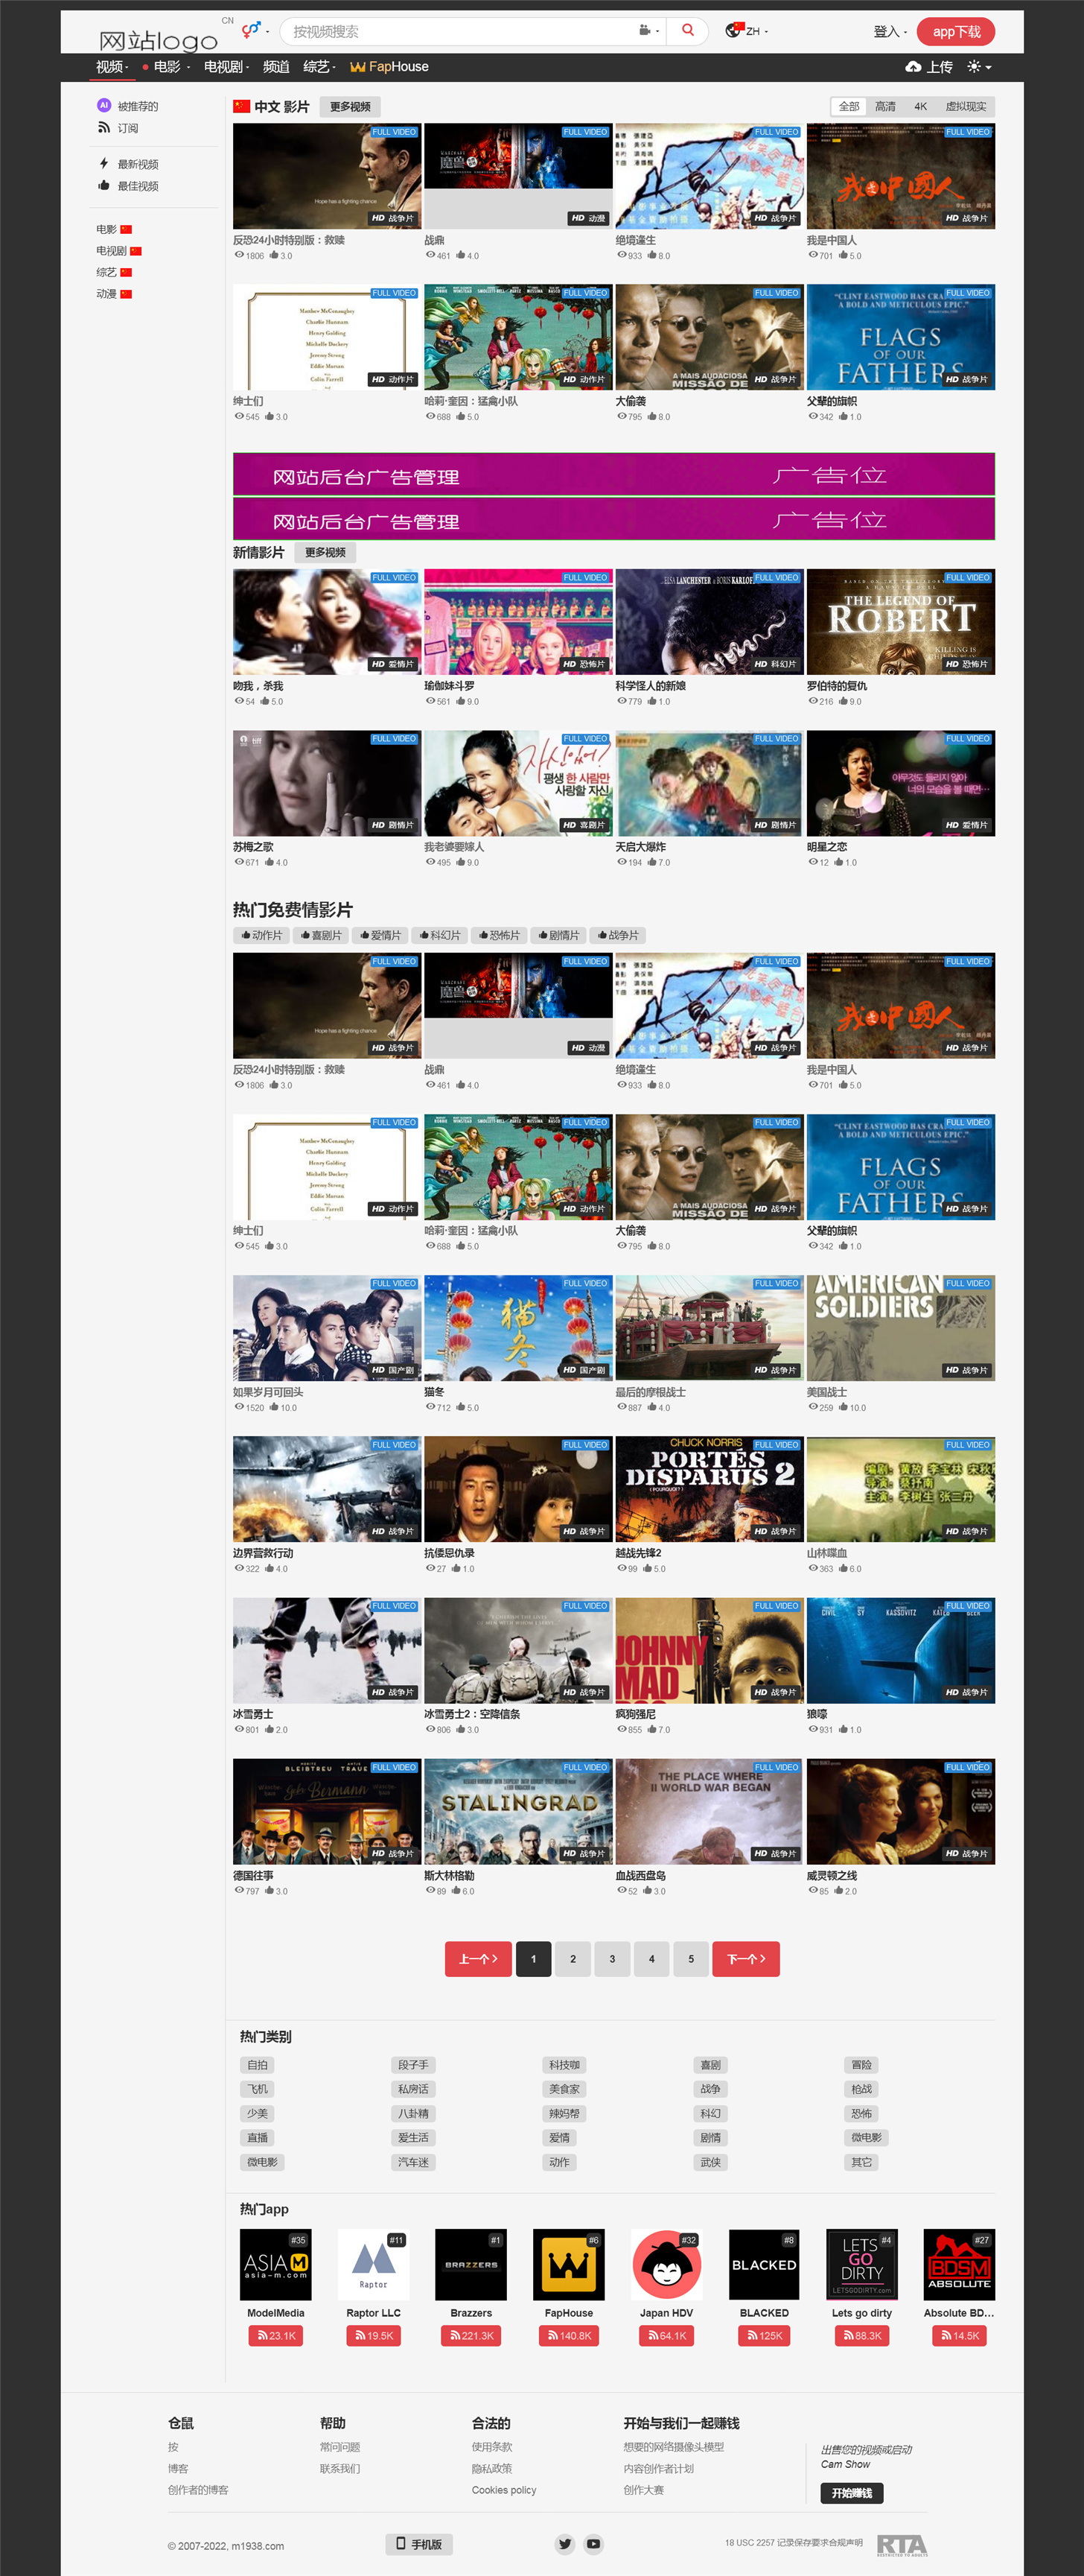This screenshot has height=2576, width=1084.
Task: Filter by 喜剧片 tag
Action: click(321, 936)
